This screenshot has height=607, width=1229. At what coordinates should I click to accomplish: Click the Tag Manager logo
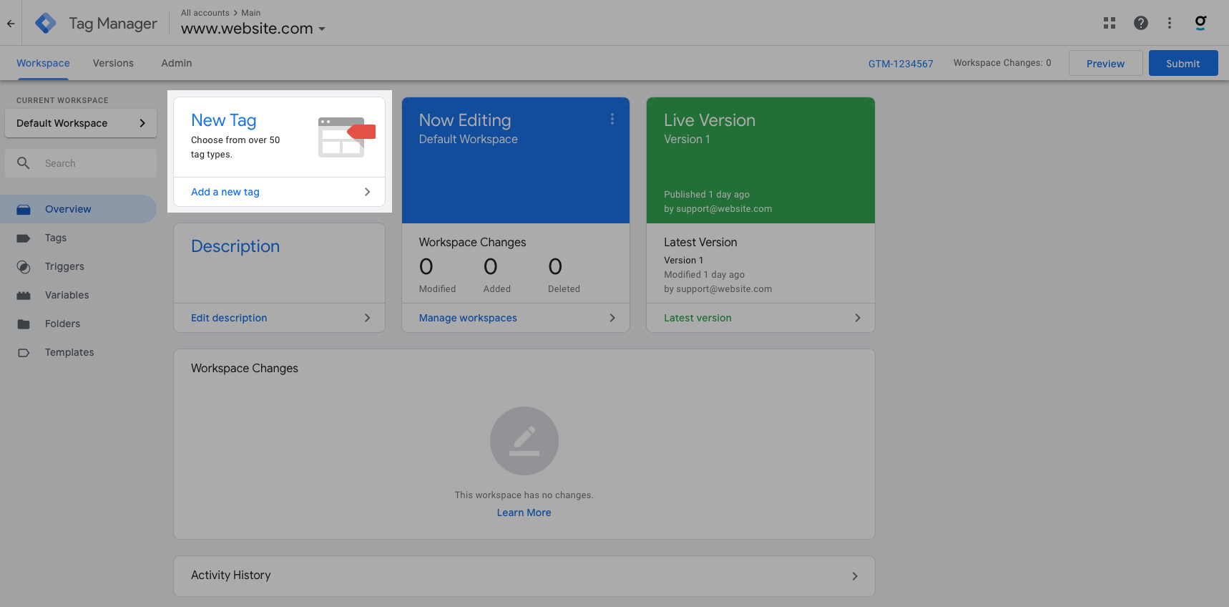(46, 24)
